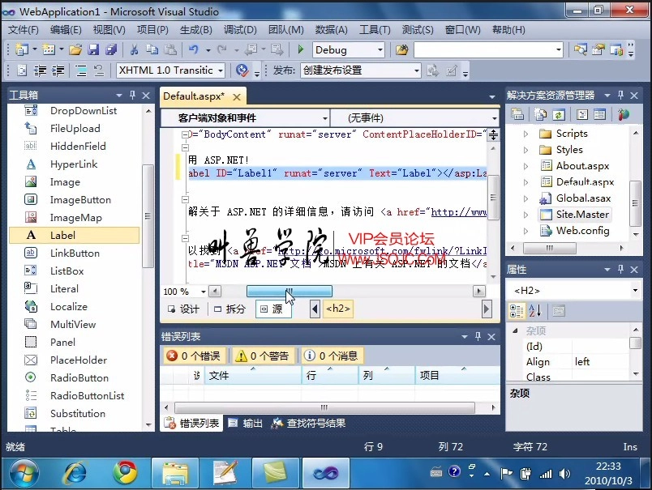Click the Start Debugging green arrow

[x=301, y=49]
